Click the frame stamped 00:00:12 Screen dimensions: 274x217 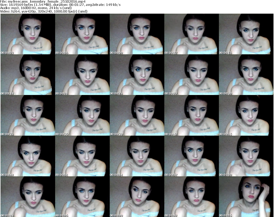(x=192, y=34)
